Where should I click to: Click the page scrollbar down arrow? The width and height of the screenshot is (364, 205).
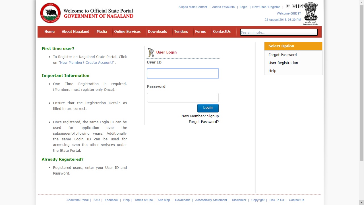(361, 202)
